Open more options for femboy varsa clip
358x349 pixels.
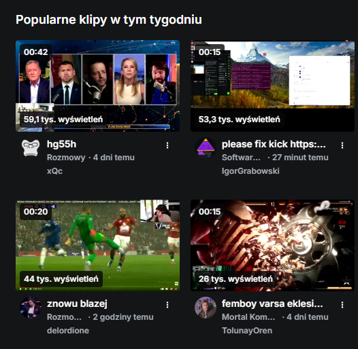342,305
